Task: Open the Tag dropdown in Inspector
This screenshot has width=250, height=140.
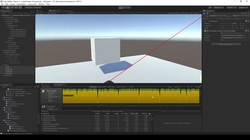Action: tap(218, 16)
